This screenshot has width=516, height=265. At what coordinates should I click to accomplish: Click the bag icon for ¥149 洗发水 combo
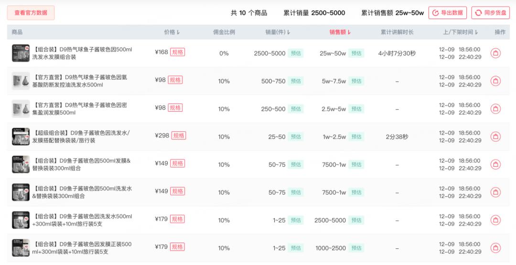[495, 192]
